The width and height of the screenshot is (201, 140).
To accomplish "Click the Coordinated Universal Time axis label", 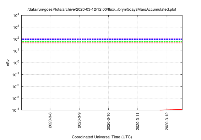I will [102, 137].
